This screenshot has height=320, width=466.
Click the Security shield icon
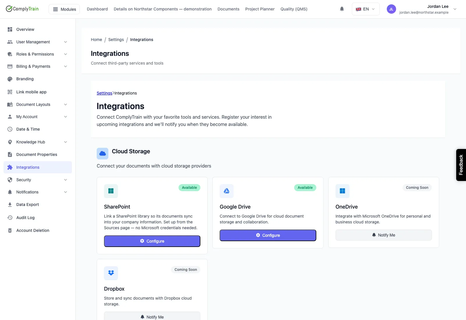click(10, 180)
